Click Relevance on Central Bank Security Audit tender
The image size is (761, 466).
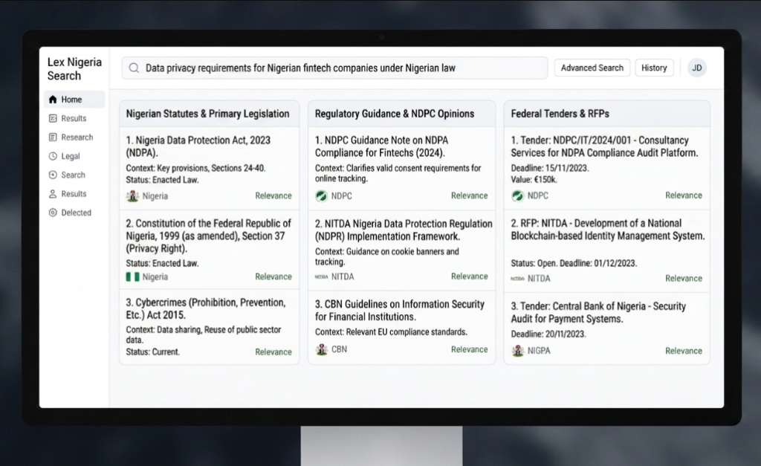tap(684, 351)
